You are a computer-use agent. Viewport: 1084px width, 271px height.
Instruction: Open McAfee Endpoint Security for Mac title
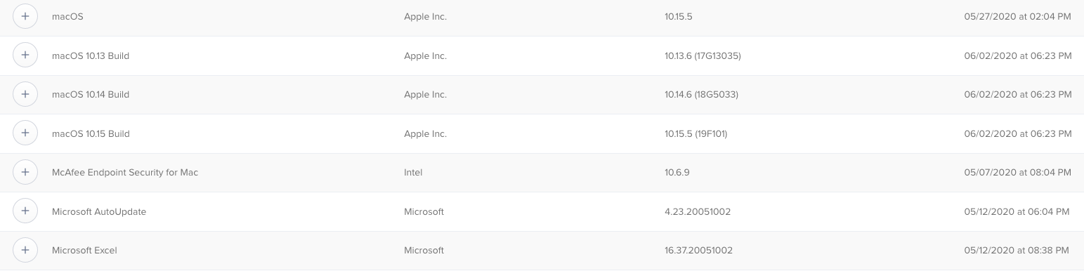(125, 172)
